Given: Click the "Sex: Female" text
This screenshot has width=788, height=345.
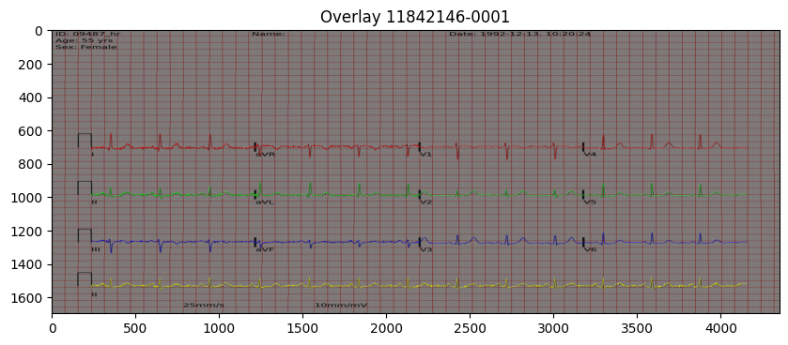Looking at the screenshot, I should click(85, 47).
